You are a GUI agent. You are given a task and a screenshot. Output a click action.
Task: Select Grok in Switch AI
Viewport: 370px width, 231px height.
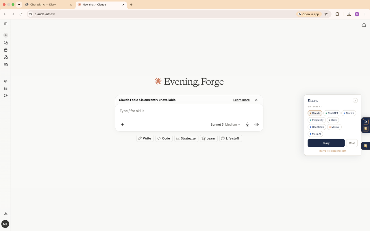point(333,120)
